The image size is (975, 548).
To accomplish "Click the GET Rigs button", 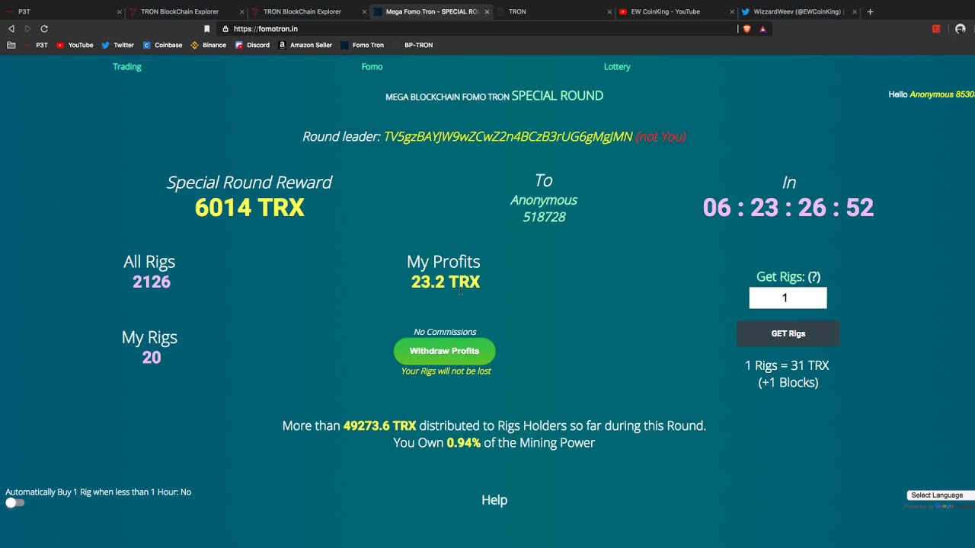I will [788, 333].
